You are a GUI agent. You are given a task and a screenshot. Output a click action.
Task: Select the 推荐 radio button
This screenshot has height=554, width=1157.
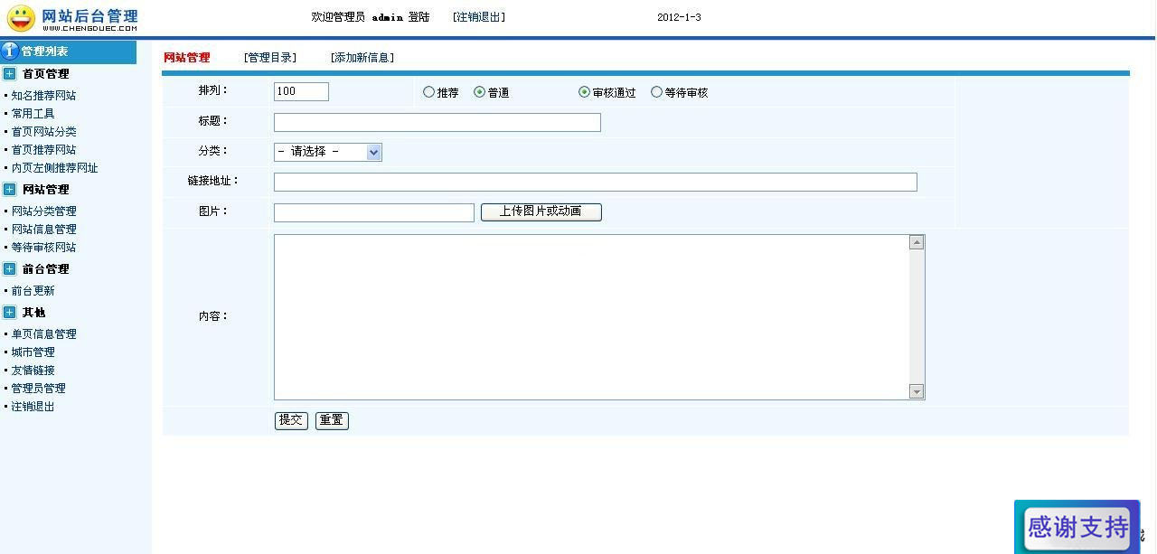coord(428,92)
